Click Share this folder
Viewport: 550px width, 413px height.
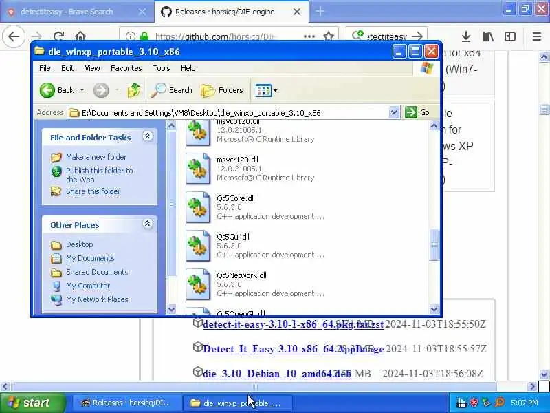(x=93, y=191)
